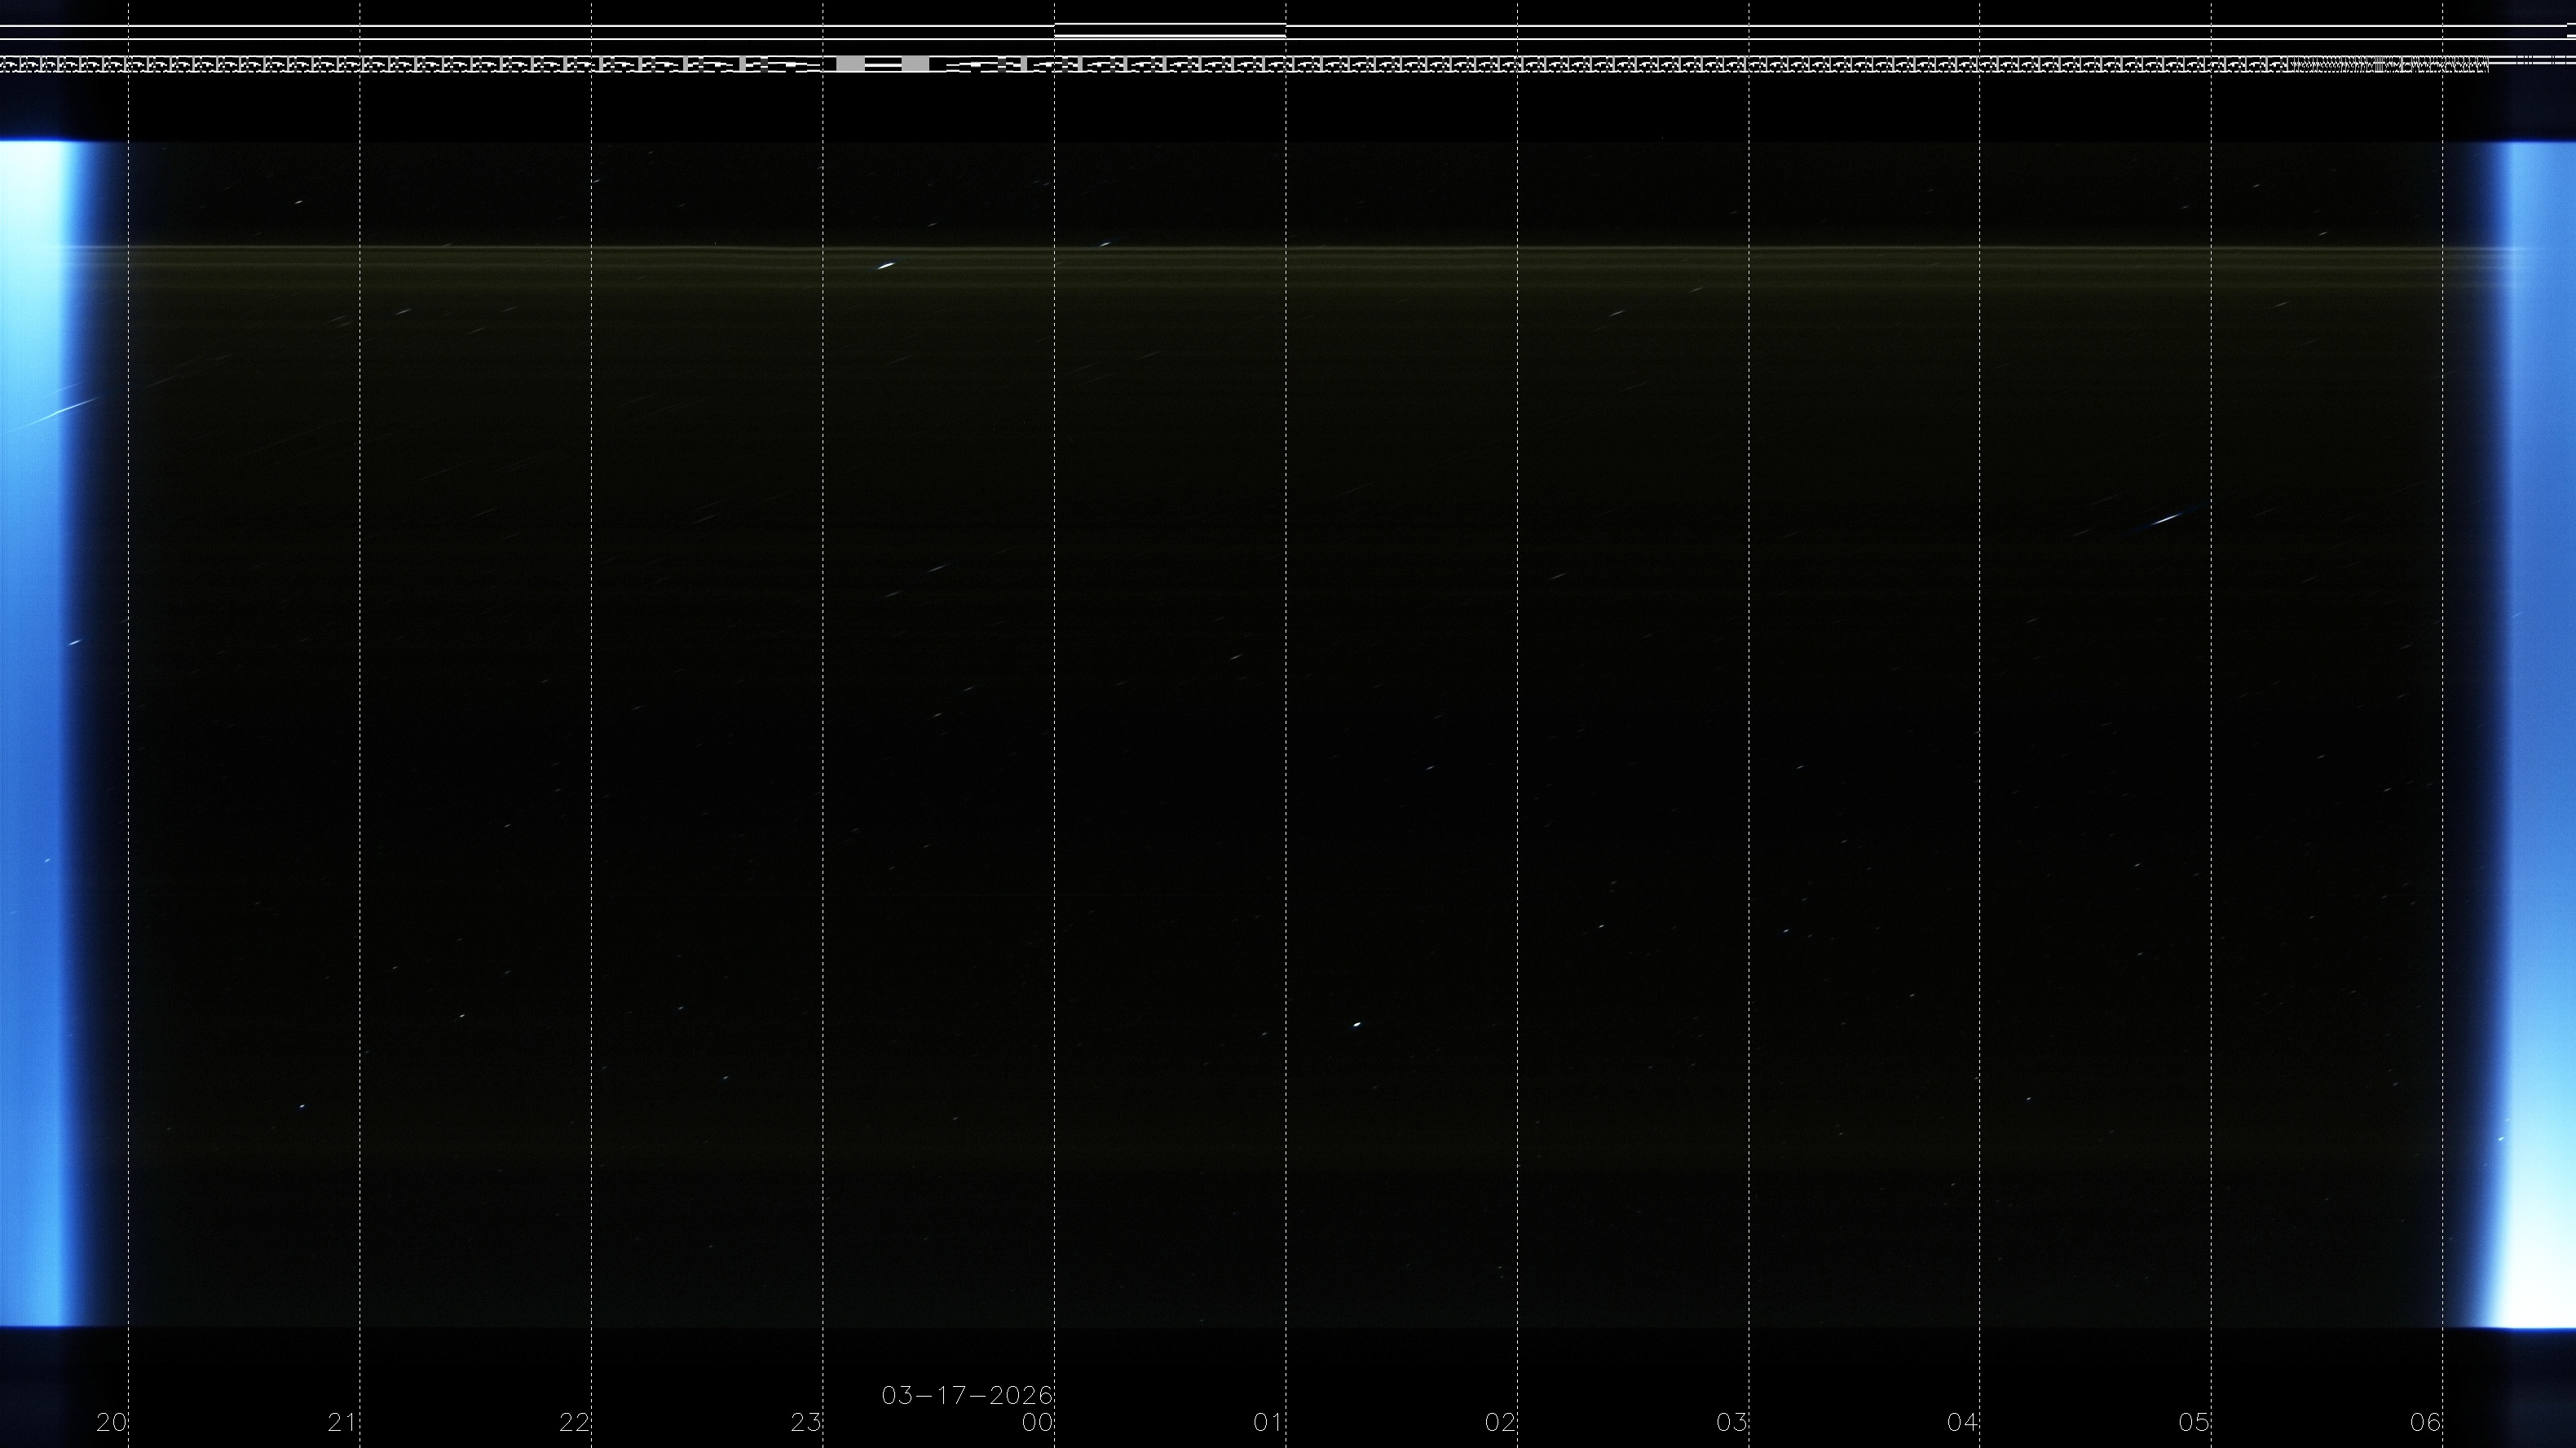
Task: Click the 04 hour label
Action: (x=1962, y=1422)
